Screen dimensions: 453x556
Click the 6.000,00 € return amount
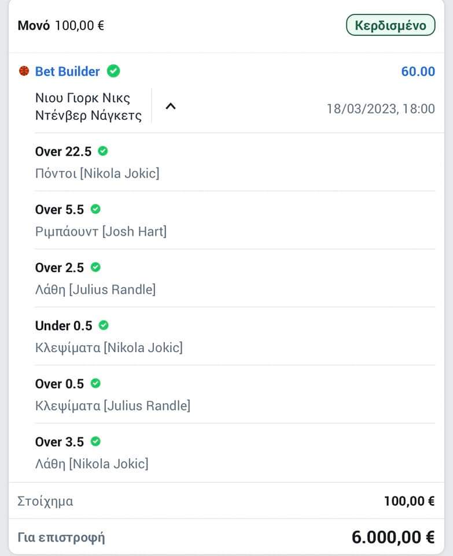click(x=393, y=537)
